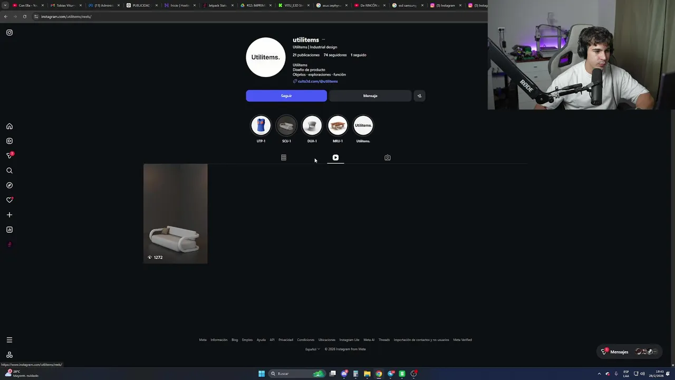
Task: Open the browser tab search dropdown arrow
Action: tap(5, 5)
